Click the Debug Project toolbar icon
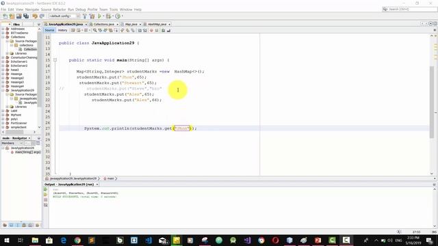 (108, 16)
